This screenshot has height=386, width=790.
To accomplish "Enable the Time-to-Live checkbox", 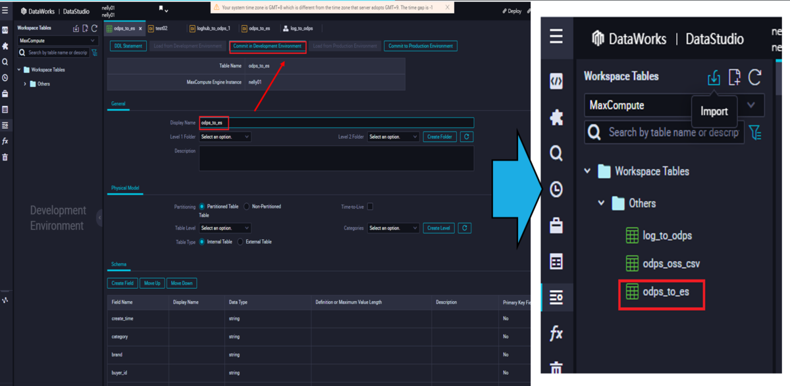I will (x=370, y=206).
